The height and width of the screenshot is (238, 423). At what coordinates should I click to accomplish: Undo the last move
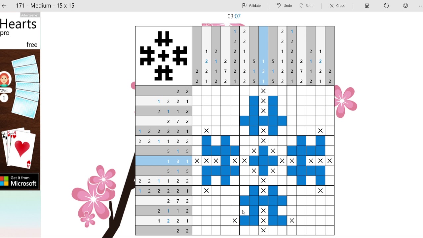[x=284, y=6]
